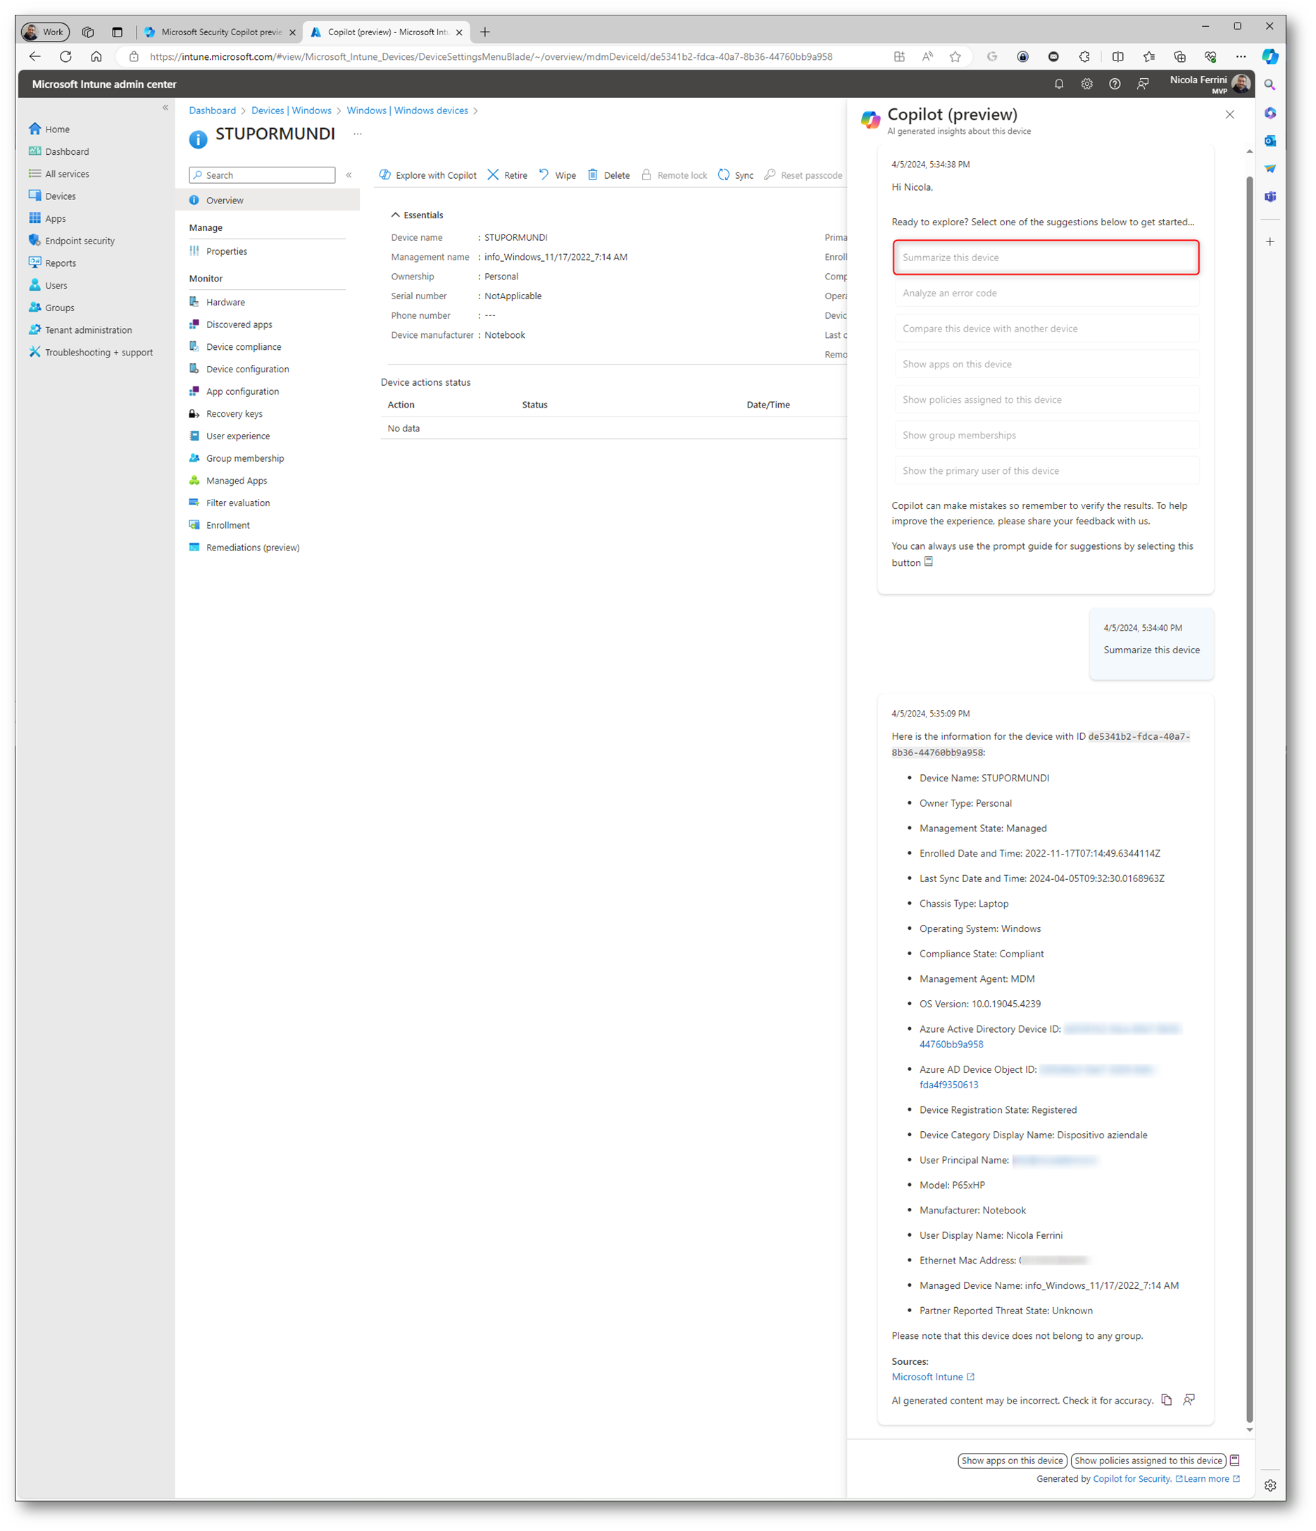Open Tenant administration
Viewport: 1316px width, 1531px height.
tap(80, 330)
